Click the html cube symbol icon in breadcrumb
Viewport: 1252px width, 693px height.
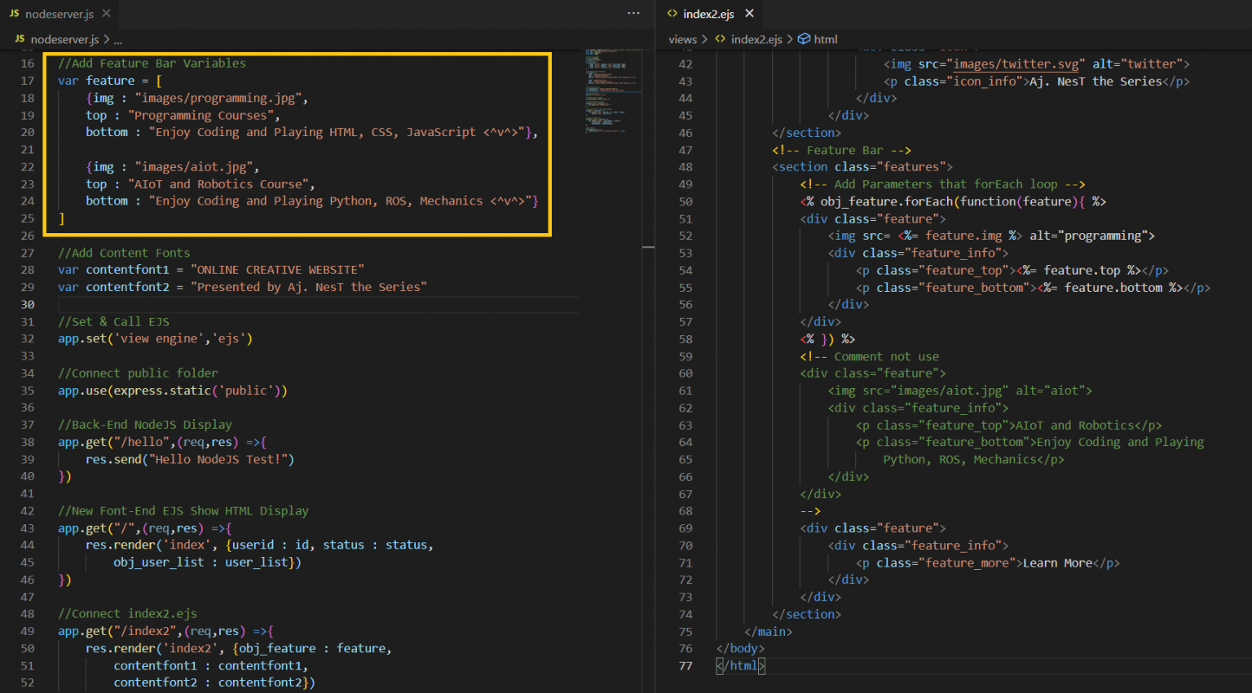click(x=804, y=39)
